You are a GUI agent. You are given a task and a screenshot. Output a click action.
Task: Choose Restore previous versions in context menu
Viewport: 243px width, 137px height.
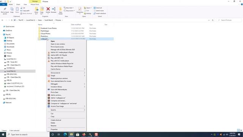66,78
